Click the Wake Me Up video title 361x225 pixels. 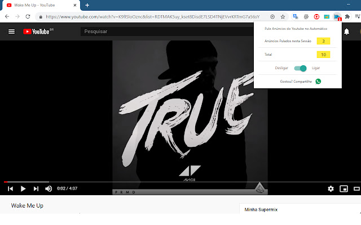(x=27, y=205)
